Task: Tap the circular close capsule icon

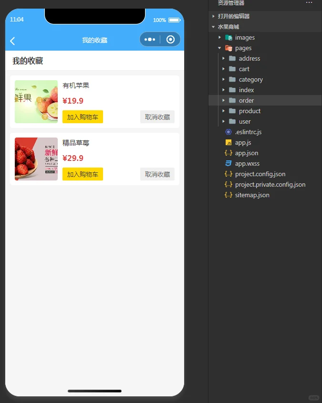Action: pos(170,39)
